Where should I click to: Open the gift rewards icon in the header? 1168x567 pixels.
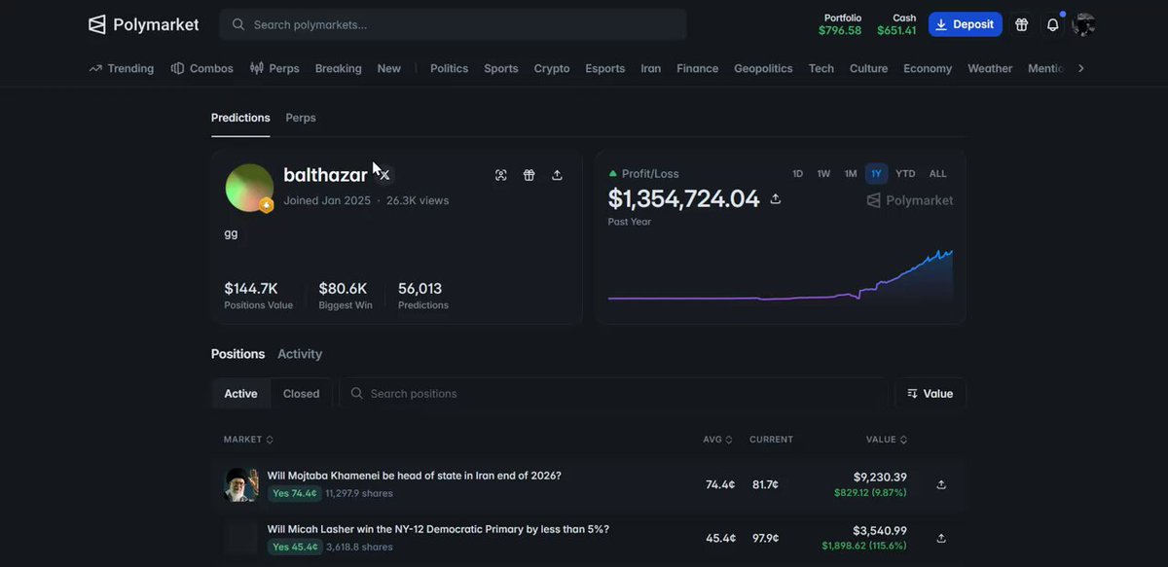pos(1021,24)
